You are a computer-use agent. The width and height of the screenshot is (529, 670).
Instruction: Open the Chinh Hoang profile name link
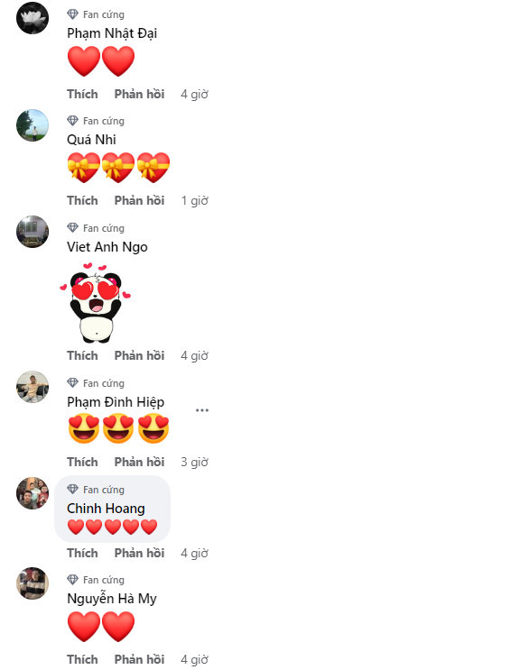point(106,509)
